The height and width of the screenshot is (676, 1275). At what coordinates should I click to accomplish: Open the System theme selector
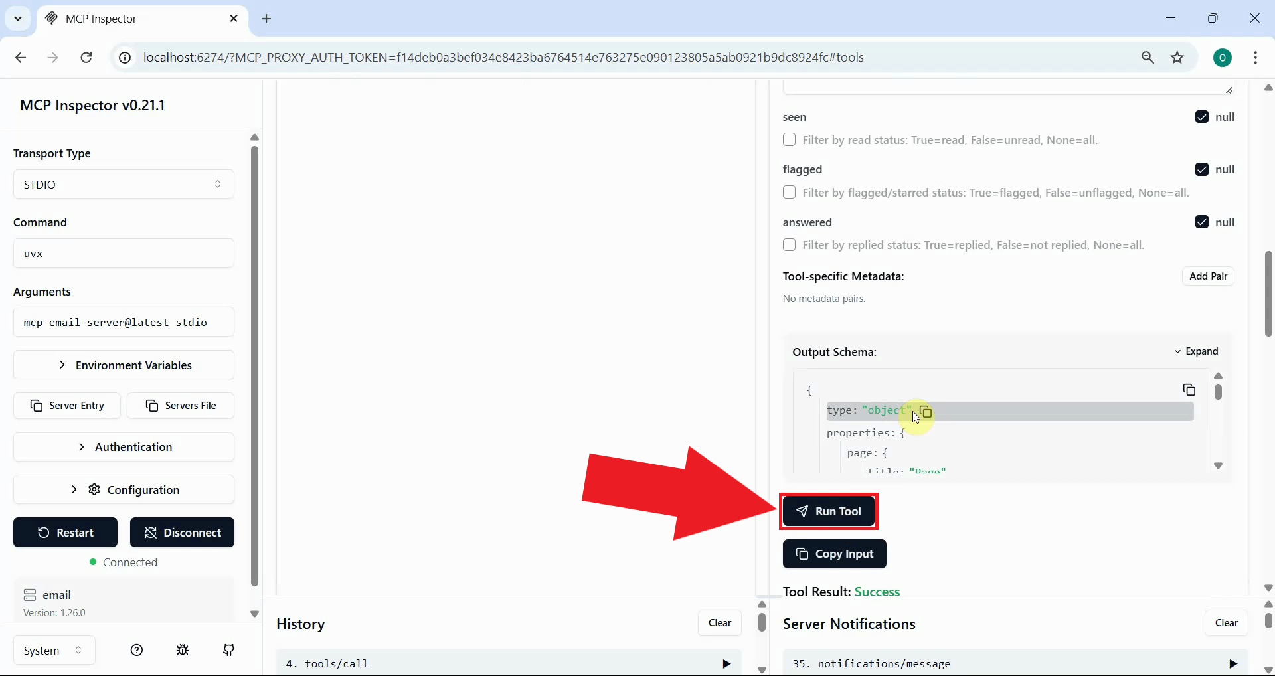click(53, 650)
